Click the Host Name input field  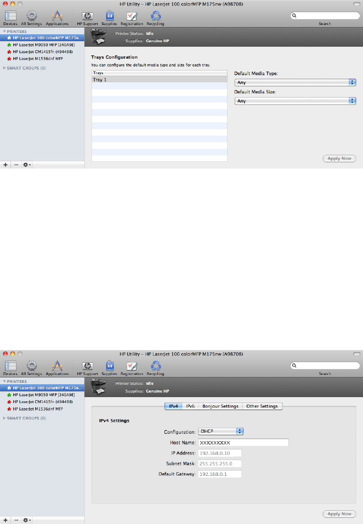(x=244, y=442)
